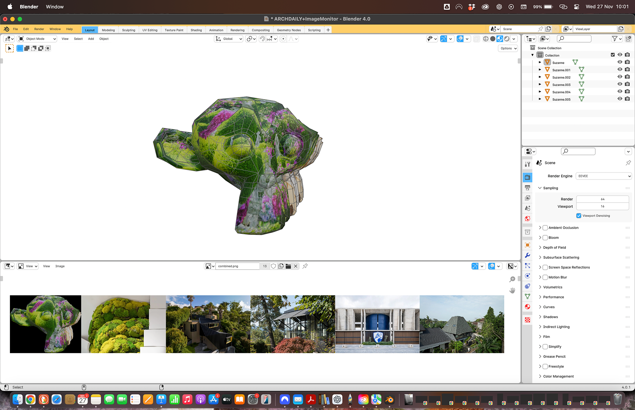
Task: Open the Modifiers properties wrench tab
Action: click(x=528, y=255)
